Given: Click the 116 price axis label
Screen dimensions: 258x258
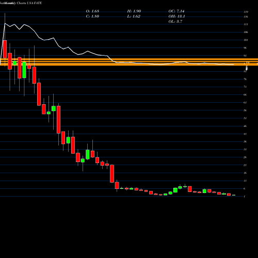Looking at the screenshot, I should pyautogui.click(x=246, y=17).
